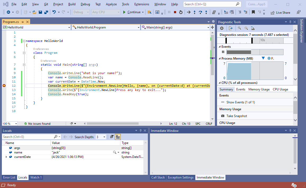306x188 pixels.
Task: Toggle the breakpoint on line 12
Action: (4, 85)
